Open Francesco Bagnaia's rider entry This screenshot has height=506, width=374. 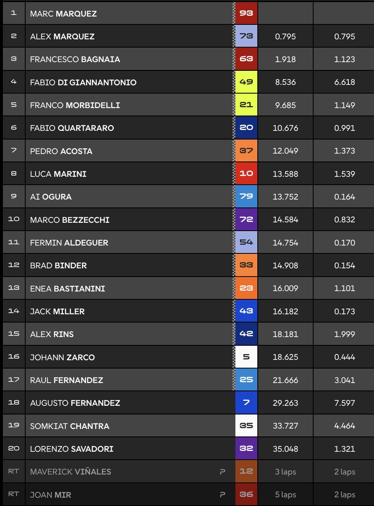(75, 59)
